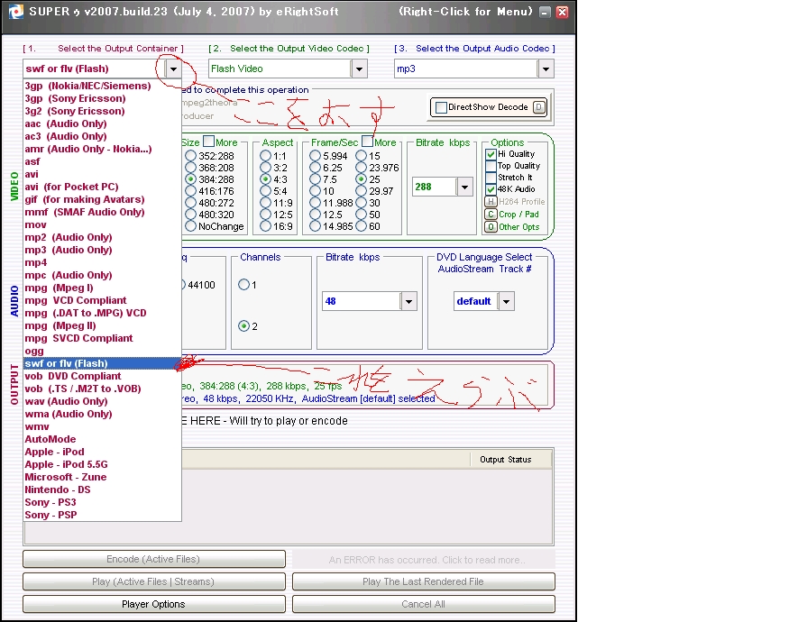The image size is (789, 622).
Task: Select 'wmv' from container list
Action: 102,426
